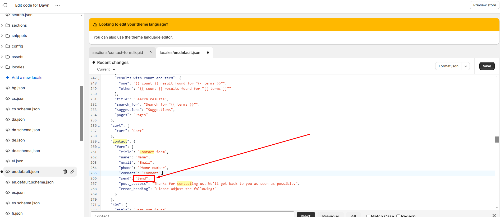Open es.schema.json file

(x=26, y=203)
